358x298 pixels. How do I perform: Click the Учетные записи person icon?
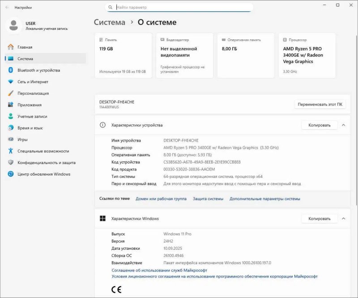coord(11,116)
